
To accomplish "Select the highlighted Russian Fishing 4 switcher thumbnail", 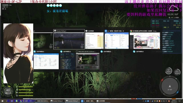I will (x=69, y=41).
